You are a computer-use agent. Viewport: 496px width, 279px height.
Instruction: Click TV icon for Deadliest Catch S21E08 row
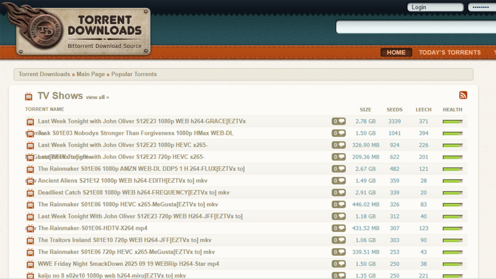coord(30,193)
